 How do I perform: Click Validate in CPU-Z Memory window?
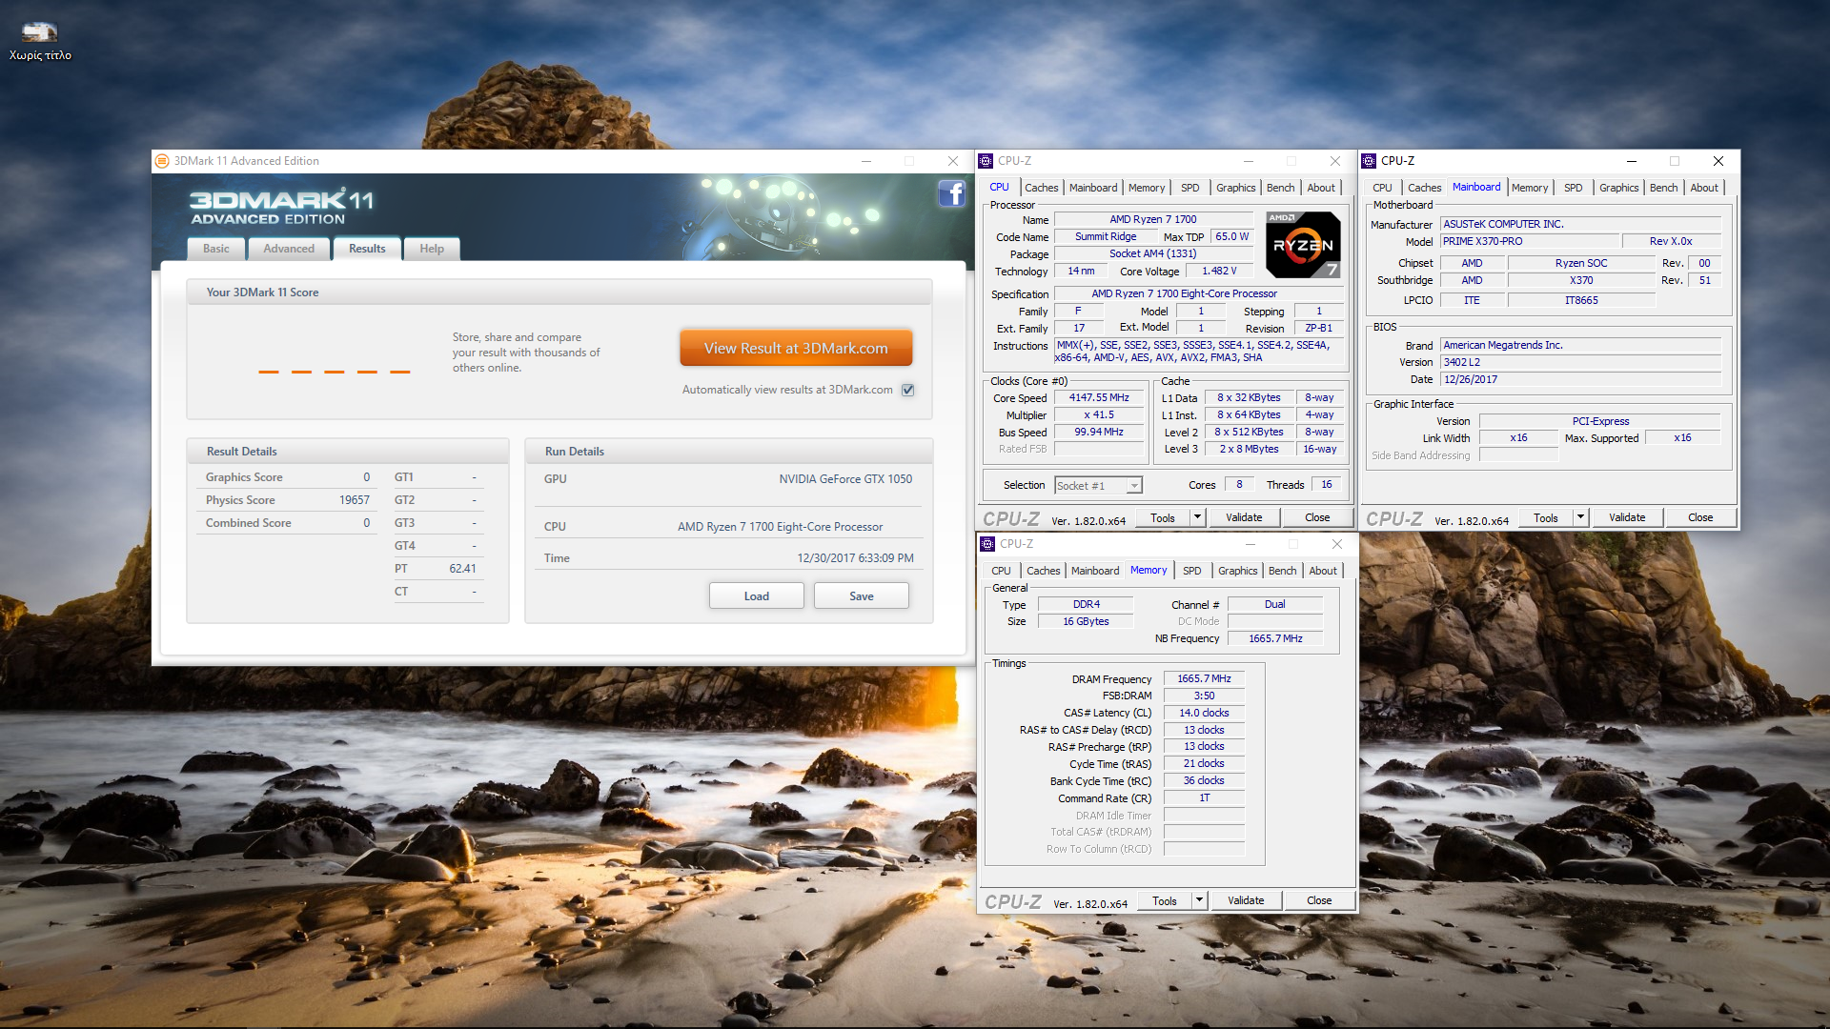click(1246, 900)
